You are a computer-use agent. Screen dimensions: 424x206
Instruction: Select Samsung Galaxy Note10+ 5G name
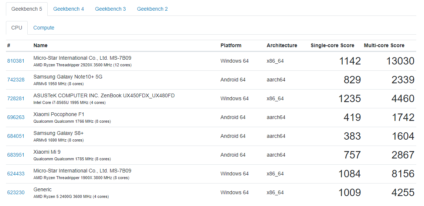click(x=68, y=77)
